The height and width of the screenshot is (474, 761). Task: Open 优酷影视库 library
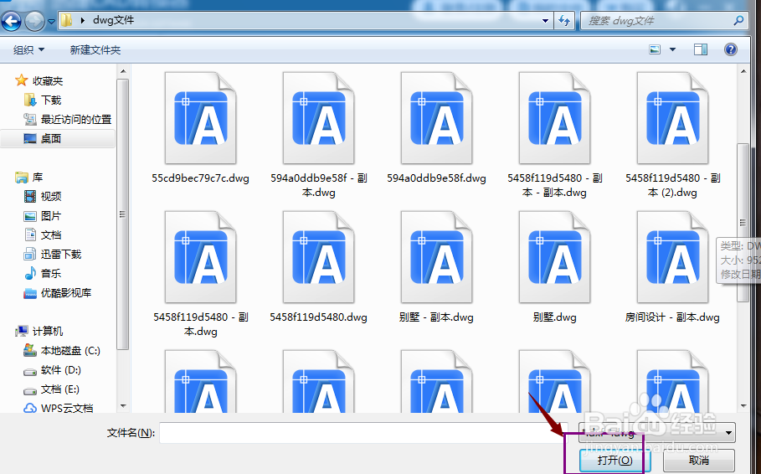[66, 293]
